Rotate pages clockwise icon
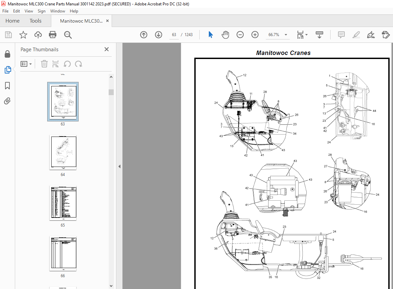 click(79, 64)
